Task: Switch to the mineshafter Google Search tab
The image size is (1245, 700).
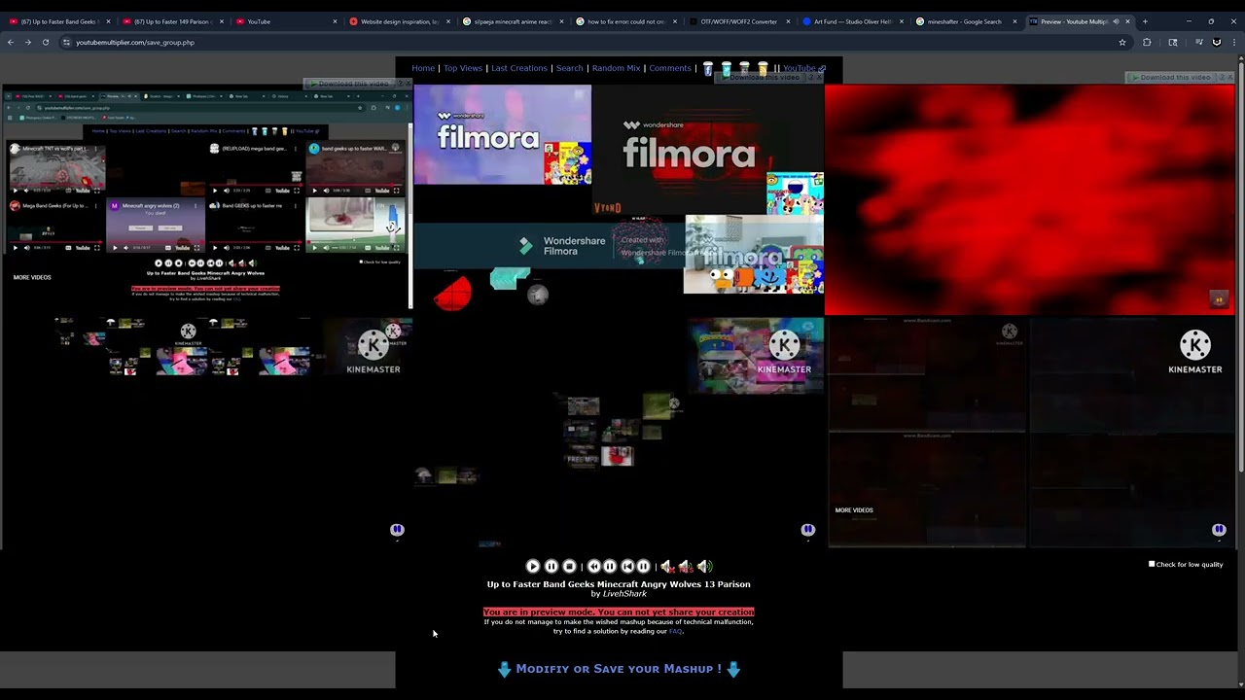Action: pos(967,21)
